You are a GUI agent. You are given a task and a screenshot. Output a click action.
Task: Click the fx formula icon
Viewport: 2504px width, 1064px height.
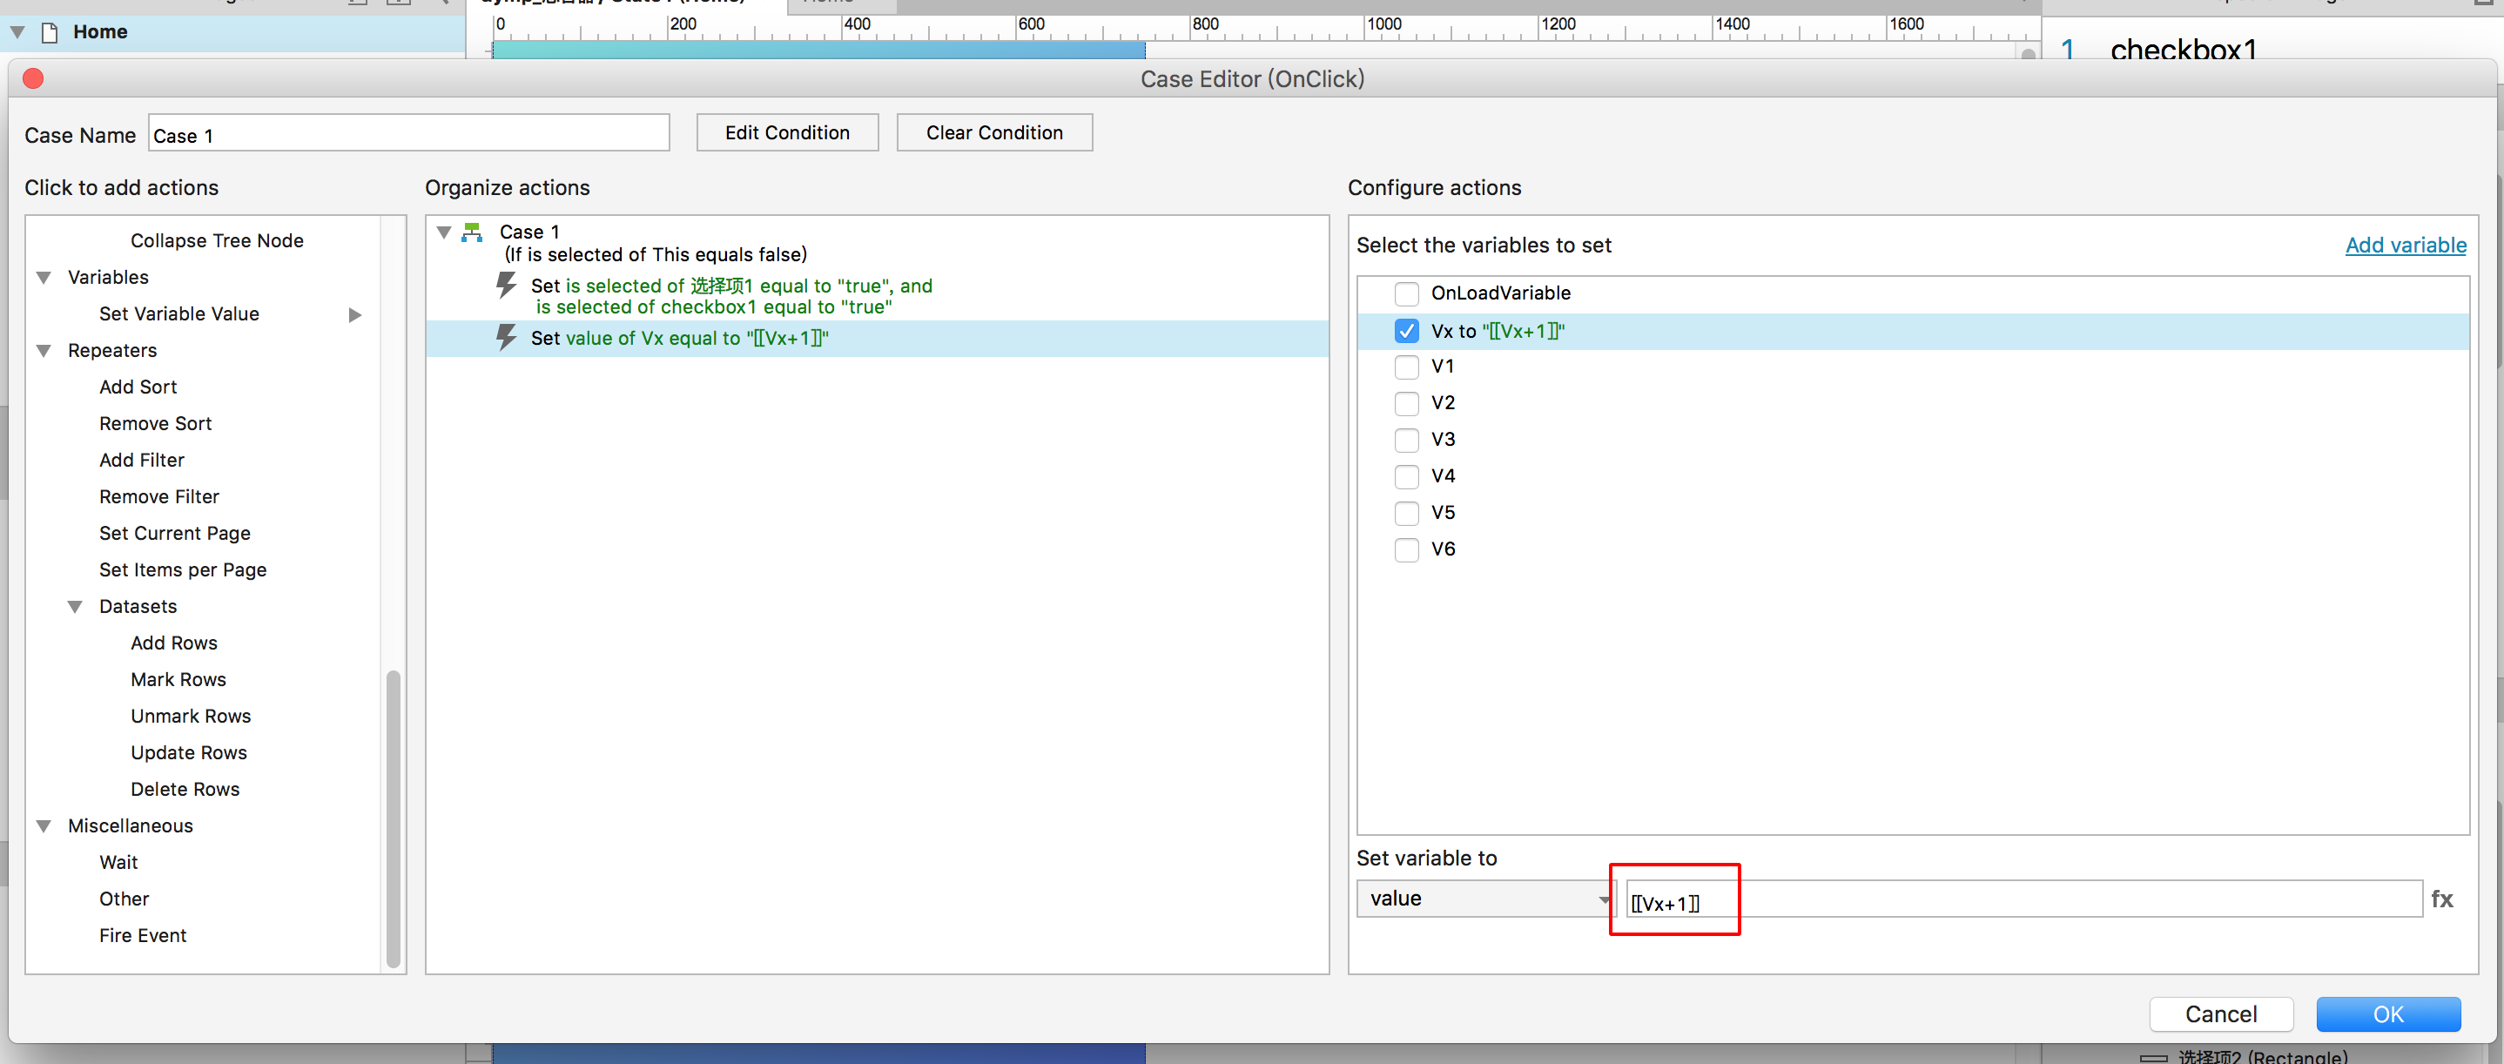pos(2440,899)
